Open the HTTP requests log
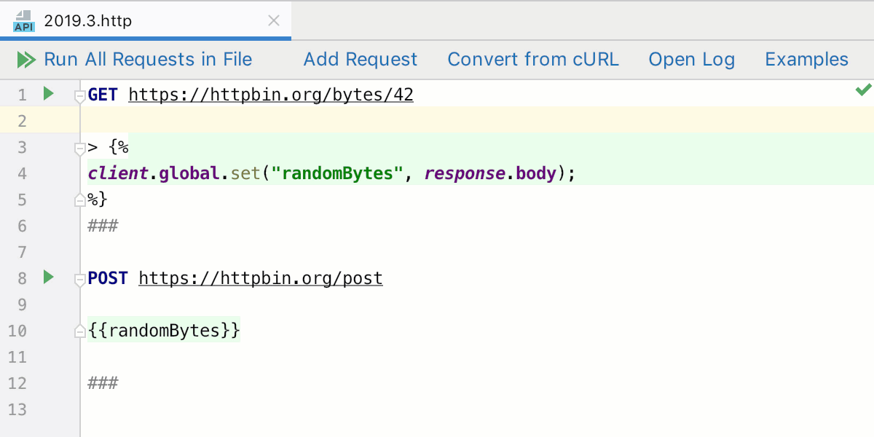The height and width of the screenshot is (437, 874). [691, 59]
